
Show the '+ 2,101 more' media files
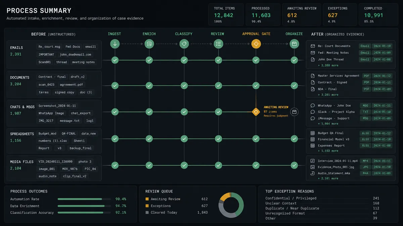click(x=328, y=178)
